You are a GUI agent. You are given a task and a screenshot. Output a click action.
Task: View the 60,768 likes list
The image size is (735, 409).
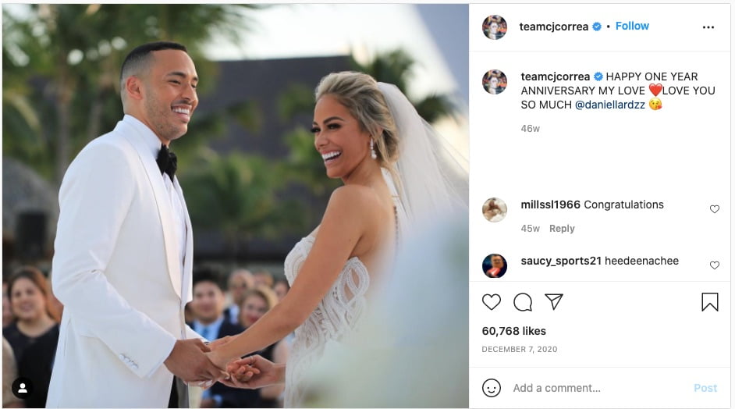pyautogui.click(x=513, y=331)
